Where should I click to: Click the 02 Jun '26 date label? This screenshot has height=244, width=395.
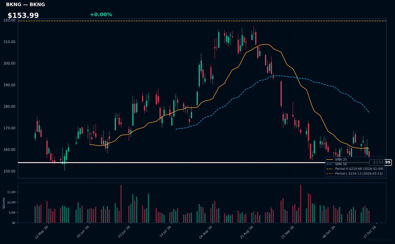(82, 232)
